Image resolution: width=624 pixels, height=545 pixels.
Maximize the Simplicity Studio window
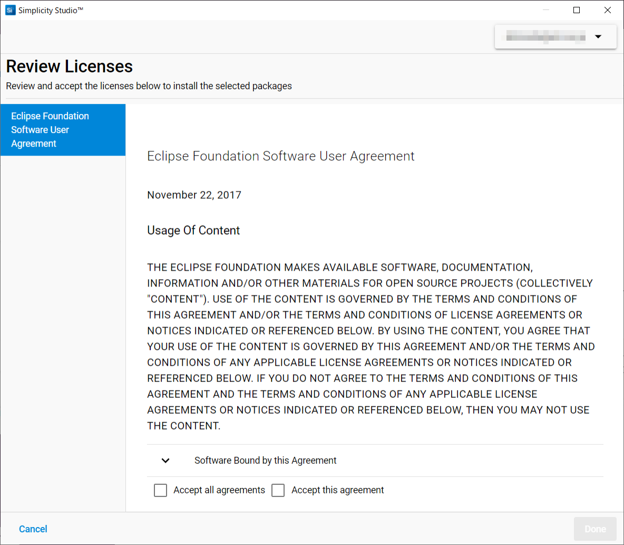click(576, 10)
